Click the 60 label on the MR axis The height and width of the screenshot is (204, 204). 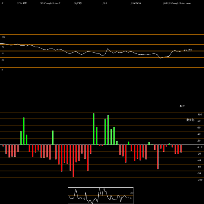199,128
